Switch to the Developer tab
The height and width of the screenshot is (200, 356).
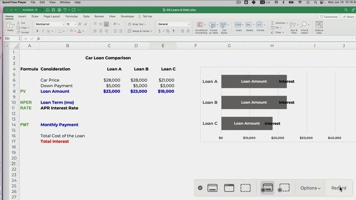click(127, 16)
